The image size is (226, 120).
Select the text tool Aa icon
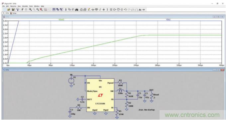[x=140, y=10]
